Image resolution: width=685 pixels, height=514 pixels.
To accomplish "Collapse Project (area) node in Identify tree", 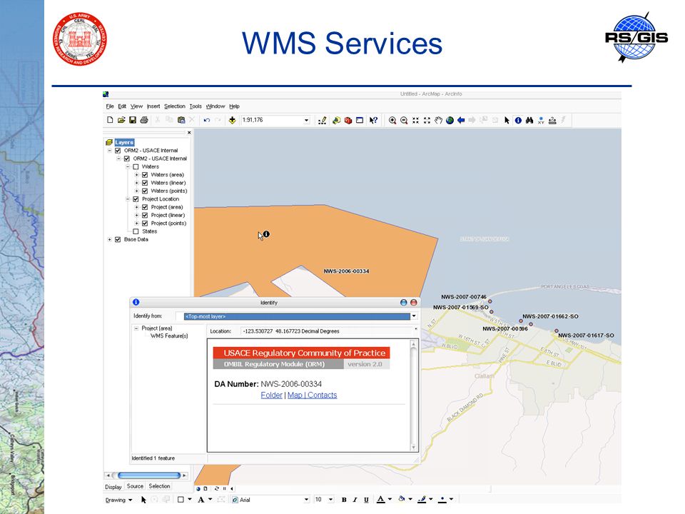I will pyautogui.click(x=136, y=328).
